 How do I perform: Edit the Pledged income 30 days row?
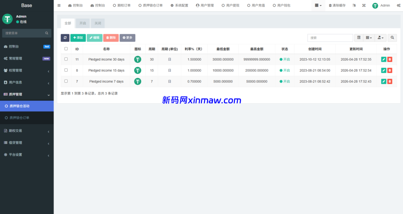click(x=384, y=59)
